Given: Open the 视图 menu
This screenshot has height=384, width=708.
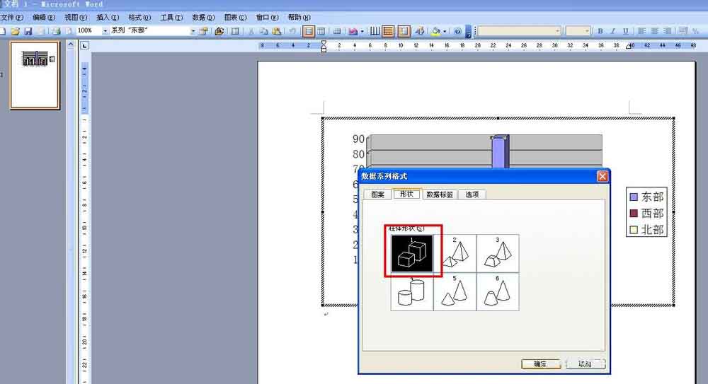Looking at the screenshot, I should pyautogui.click(x=76, y=17).
